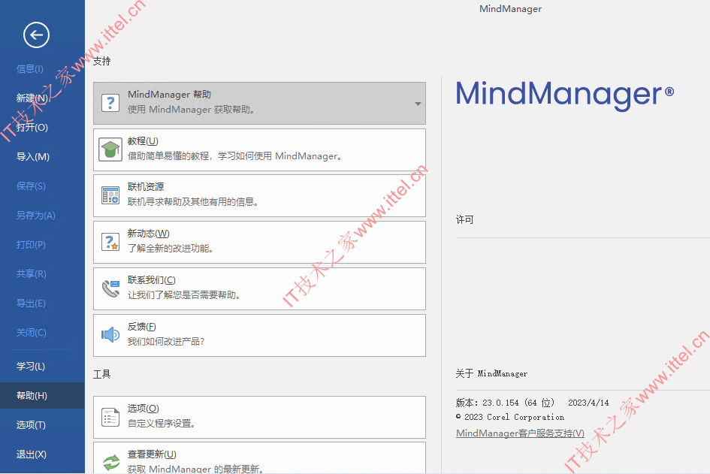The height and width of the screenshot is (474, 710).
Task: Choose 另存为(A) from the sidebar
Action: 36,216
